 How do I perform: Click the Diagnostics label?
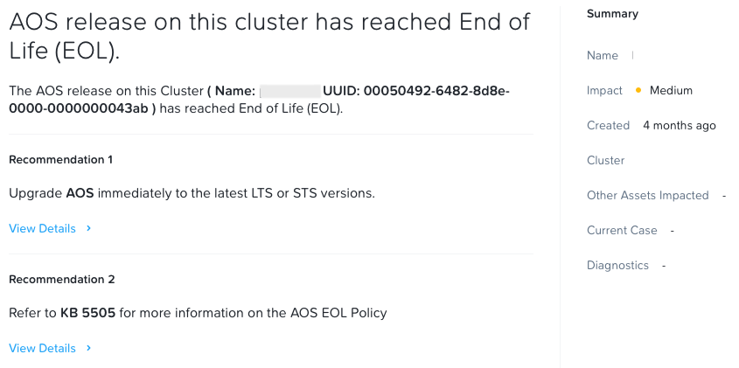click(617, 265)
